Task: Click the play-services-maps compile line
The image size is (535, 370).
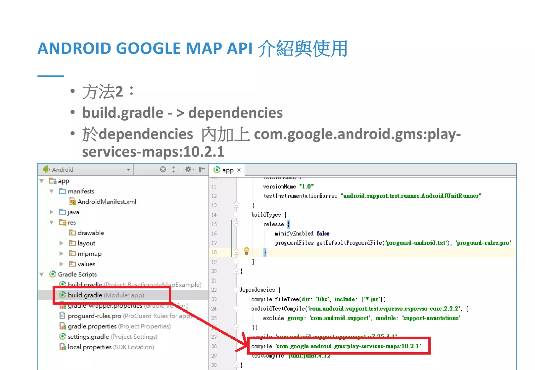Action: [x=336, y=346]
